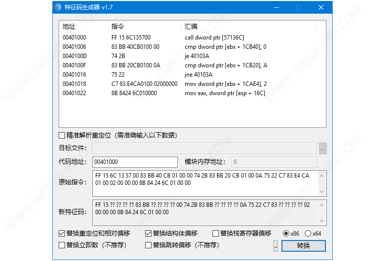Click 'call dword ptr [57136C]' assembly text

coord(214,38)
